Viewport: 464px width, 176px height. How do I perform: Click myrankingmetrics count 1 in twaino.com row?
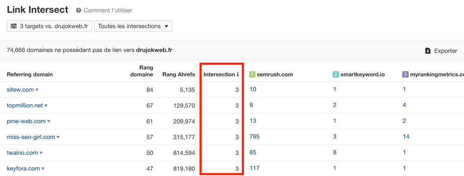[x=405, y=152]
